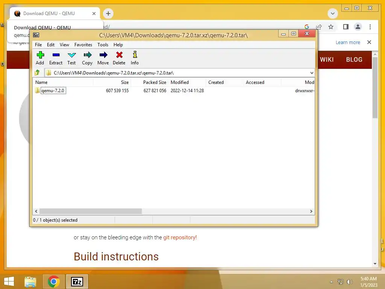Toggle Chrome side panel icon
385x289 pixels.
(x=346, y=27)
